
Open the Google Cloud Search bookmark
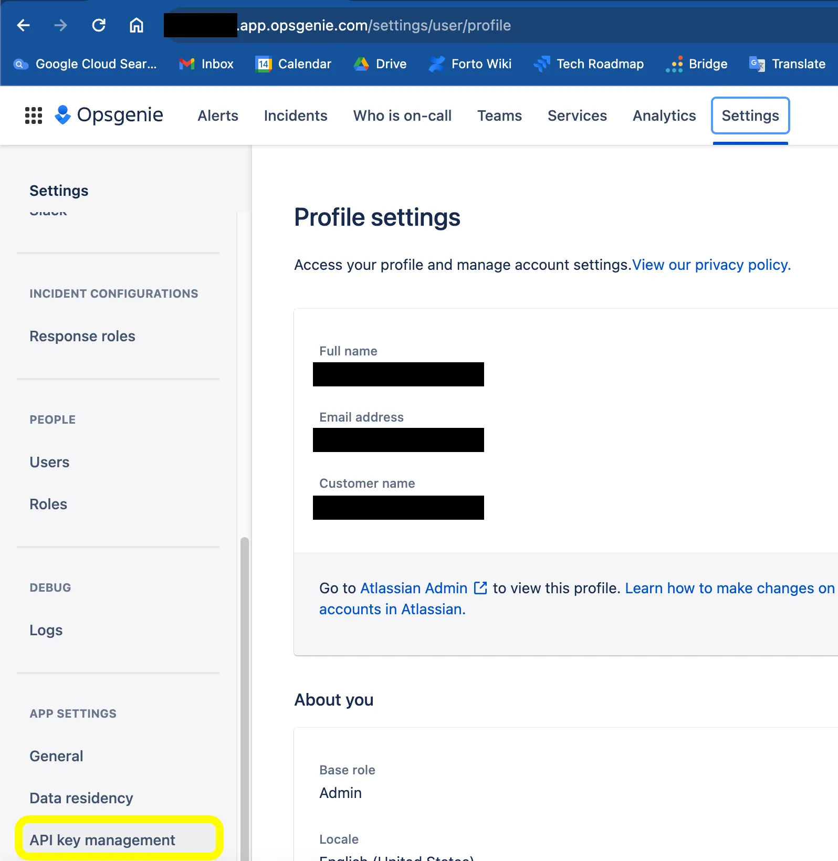[85, 64]
